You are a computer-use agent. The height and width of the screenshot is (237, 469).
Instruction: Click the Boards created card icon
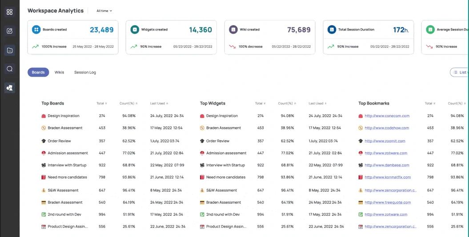pyautogui.click(x=36, y=30)
